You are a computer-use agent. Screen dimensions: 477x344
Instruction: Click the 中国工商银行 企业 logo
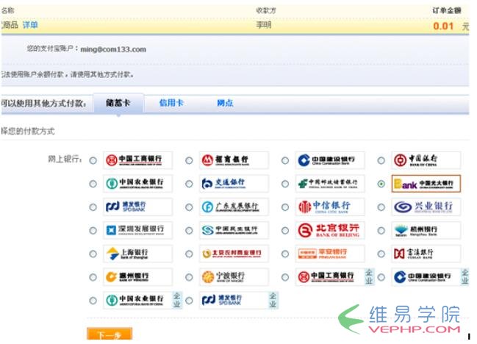[x=334, y=277]
